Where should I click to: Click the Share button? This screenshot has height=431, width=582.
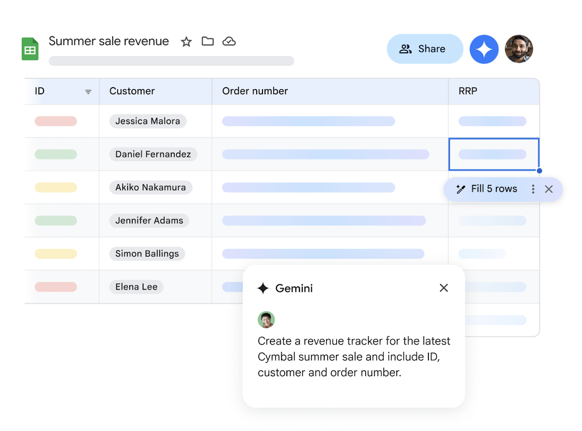point(424,49)
